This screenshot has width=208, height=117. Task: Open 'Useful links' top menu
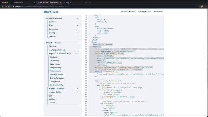[159, 12]
